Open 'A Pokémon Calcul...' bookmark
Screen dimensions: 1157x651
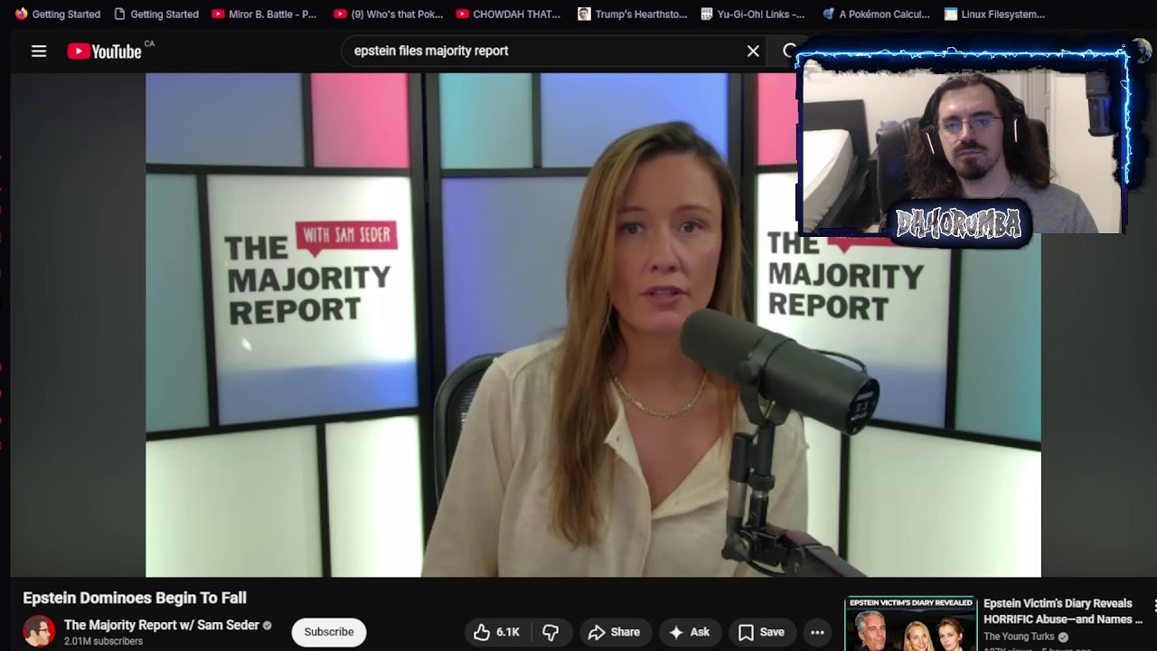pyautogui.click(x=876, y=14)
